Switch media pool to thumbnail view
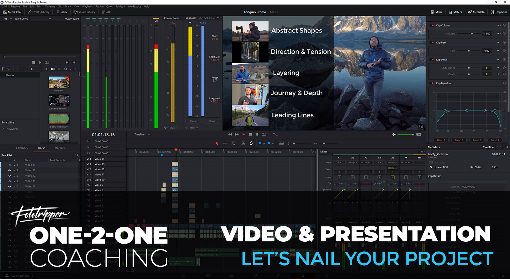Screen dimensions: 510x279 pos(53,69)
